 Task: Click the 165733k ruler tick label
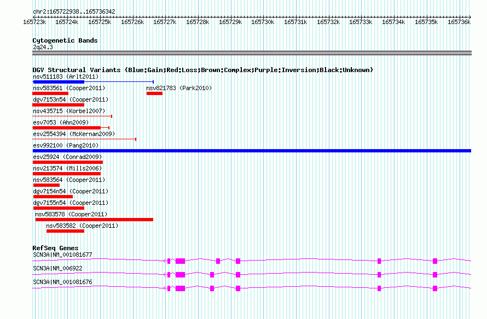coord(361,22)
